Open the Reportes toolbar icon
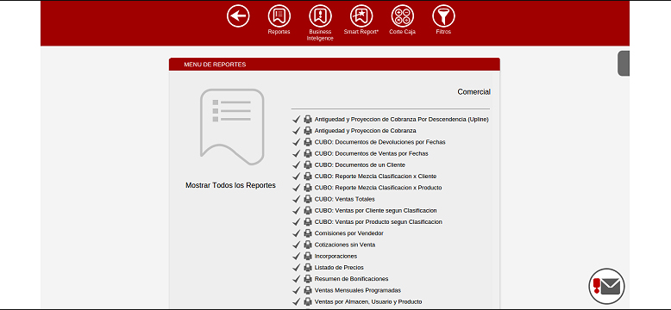Image resolution: width=671 pixels, height=310 pixels. (279, 16)
